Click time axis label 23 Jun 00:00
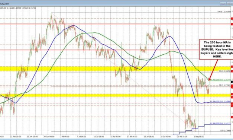 point(16,136)
